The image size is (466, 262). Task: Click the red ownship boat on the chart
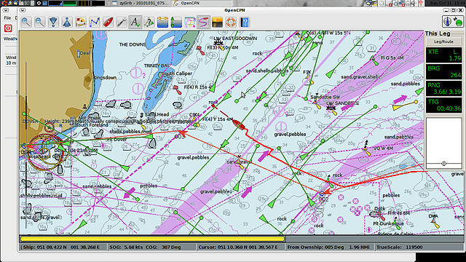click(239, 124)
